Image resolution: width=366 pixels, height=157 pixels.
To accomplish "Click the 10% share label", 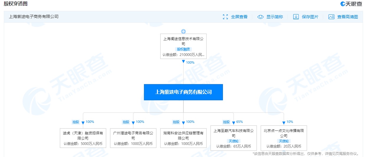I will click(290, 122).
